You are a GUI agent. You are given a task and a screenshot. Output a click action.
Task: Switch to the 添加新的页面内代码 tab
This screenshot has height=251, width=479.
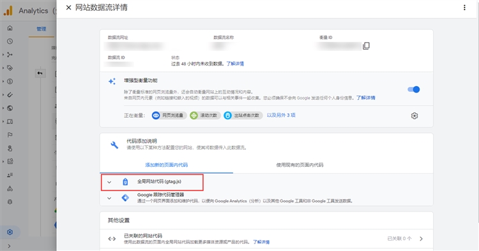click(x=167, y=165)
